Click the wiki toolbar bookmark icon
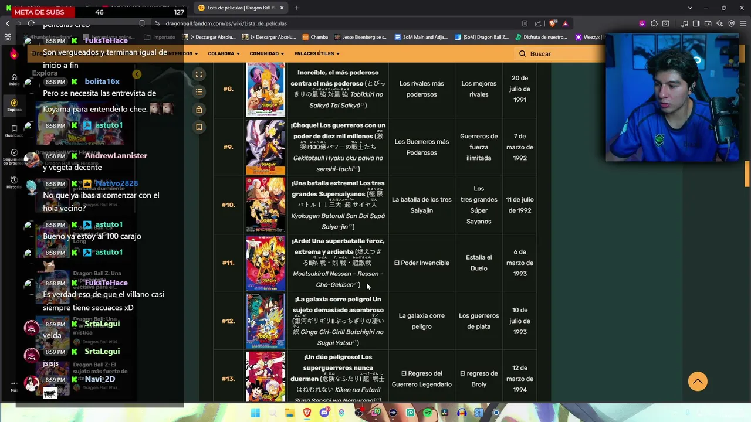This screenshot has height=422, width=751. click(x=199, y=127)
